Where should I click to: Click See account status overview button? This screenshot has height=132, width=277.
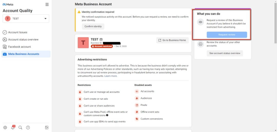pyautogui.click(x=225, y=53)
